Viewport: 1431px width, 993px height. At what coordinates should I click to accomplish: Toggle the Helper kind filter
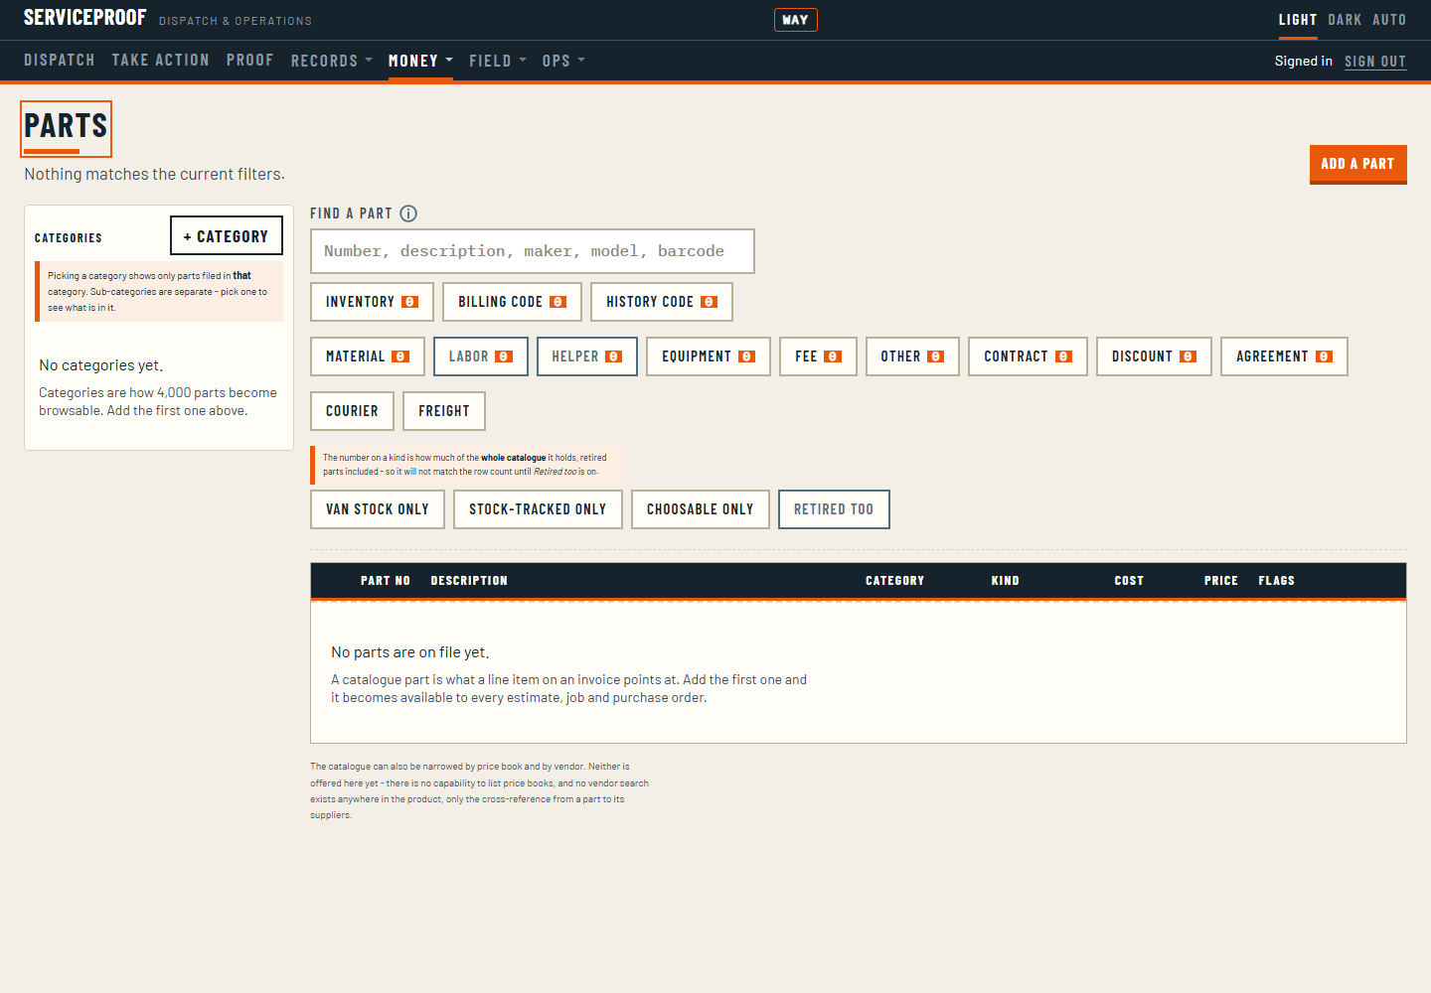[x=587, y=356]
